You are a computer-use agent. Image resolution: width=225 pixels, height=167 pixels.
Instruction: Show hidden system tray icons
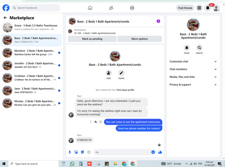click(186, 164)
